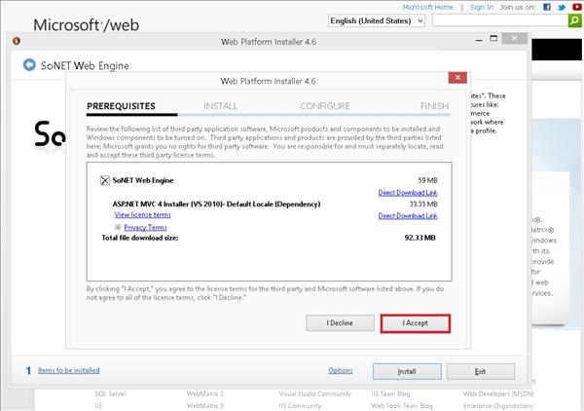
Task: Close the inner dialog with the red X
Action: tap(457, 78)
